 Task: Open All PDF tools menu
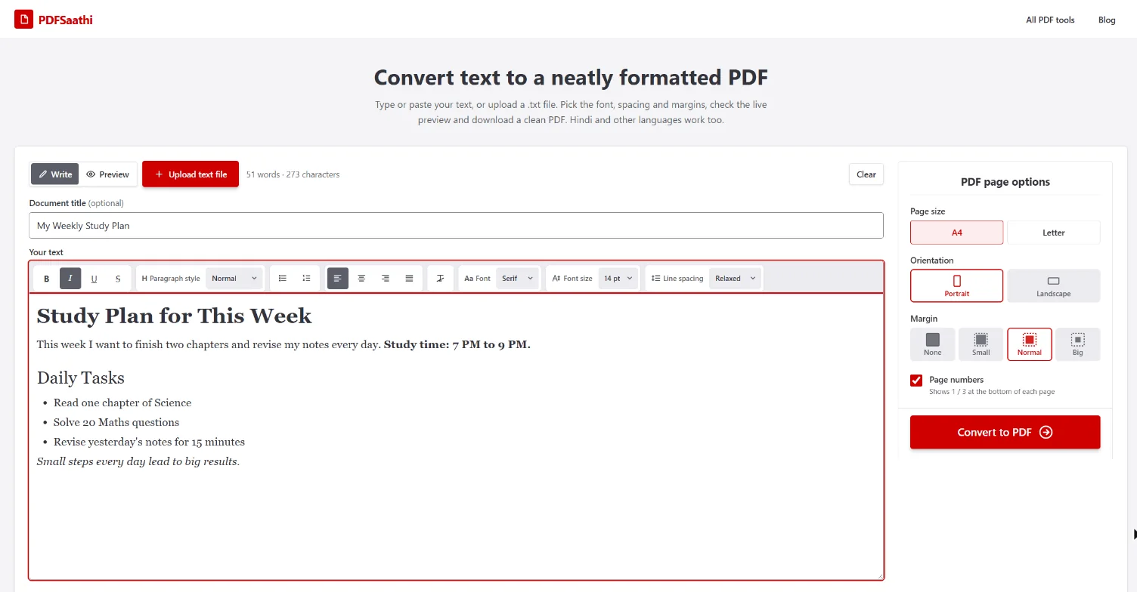1050,20
